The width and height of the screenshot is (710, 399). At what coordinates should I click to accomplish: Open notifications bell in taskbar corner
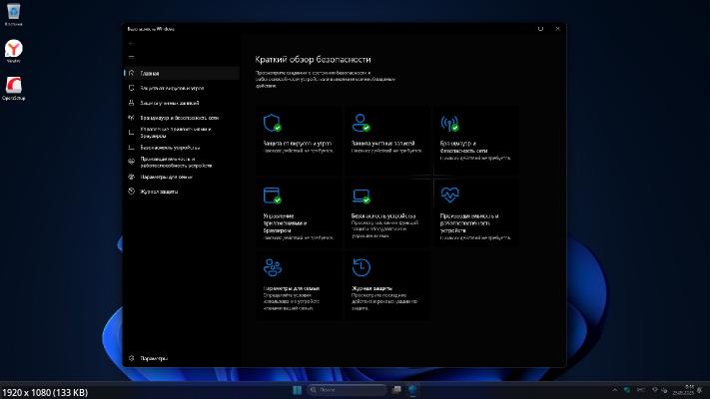(700, 390)
